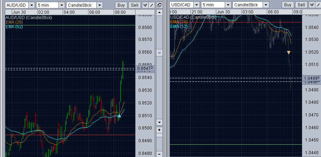Viewport: 321px width, 157px height.
Task: Click zoom slider handle between plus and minus
Action: 159,135
